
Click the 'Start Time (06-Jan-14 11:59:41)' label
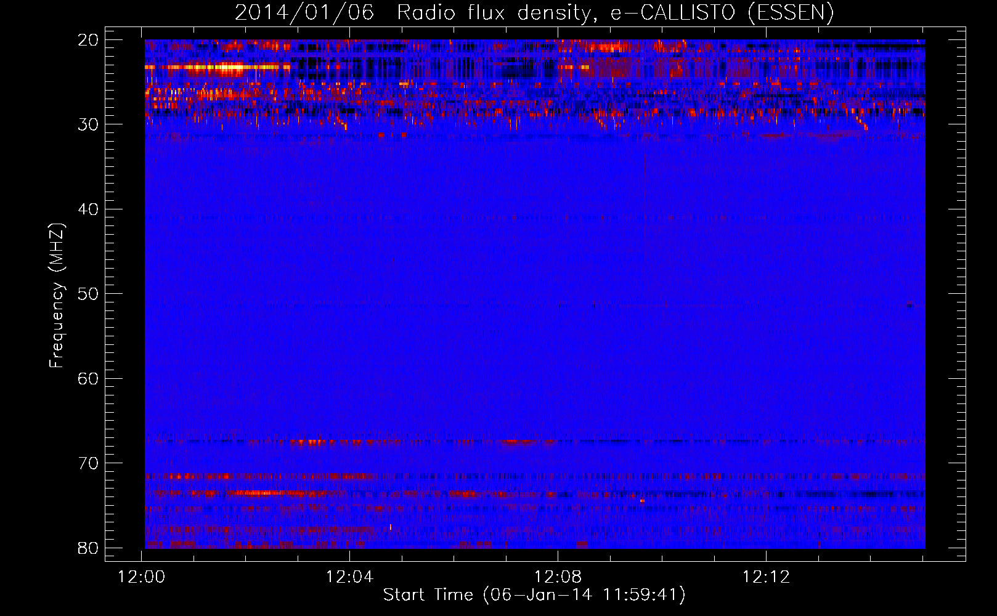coord(534,595)
